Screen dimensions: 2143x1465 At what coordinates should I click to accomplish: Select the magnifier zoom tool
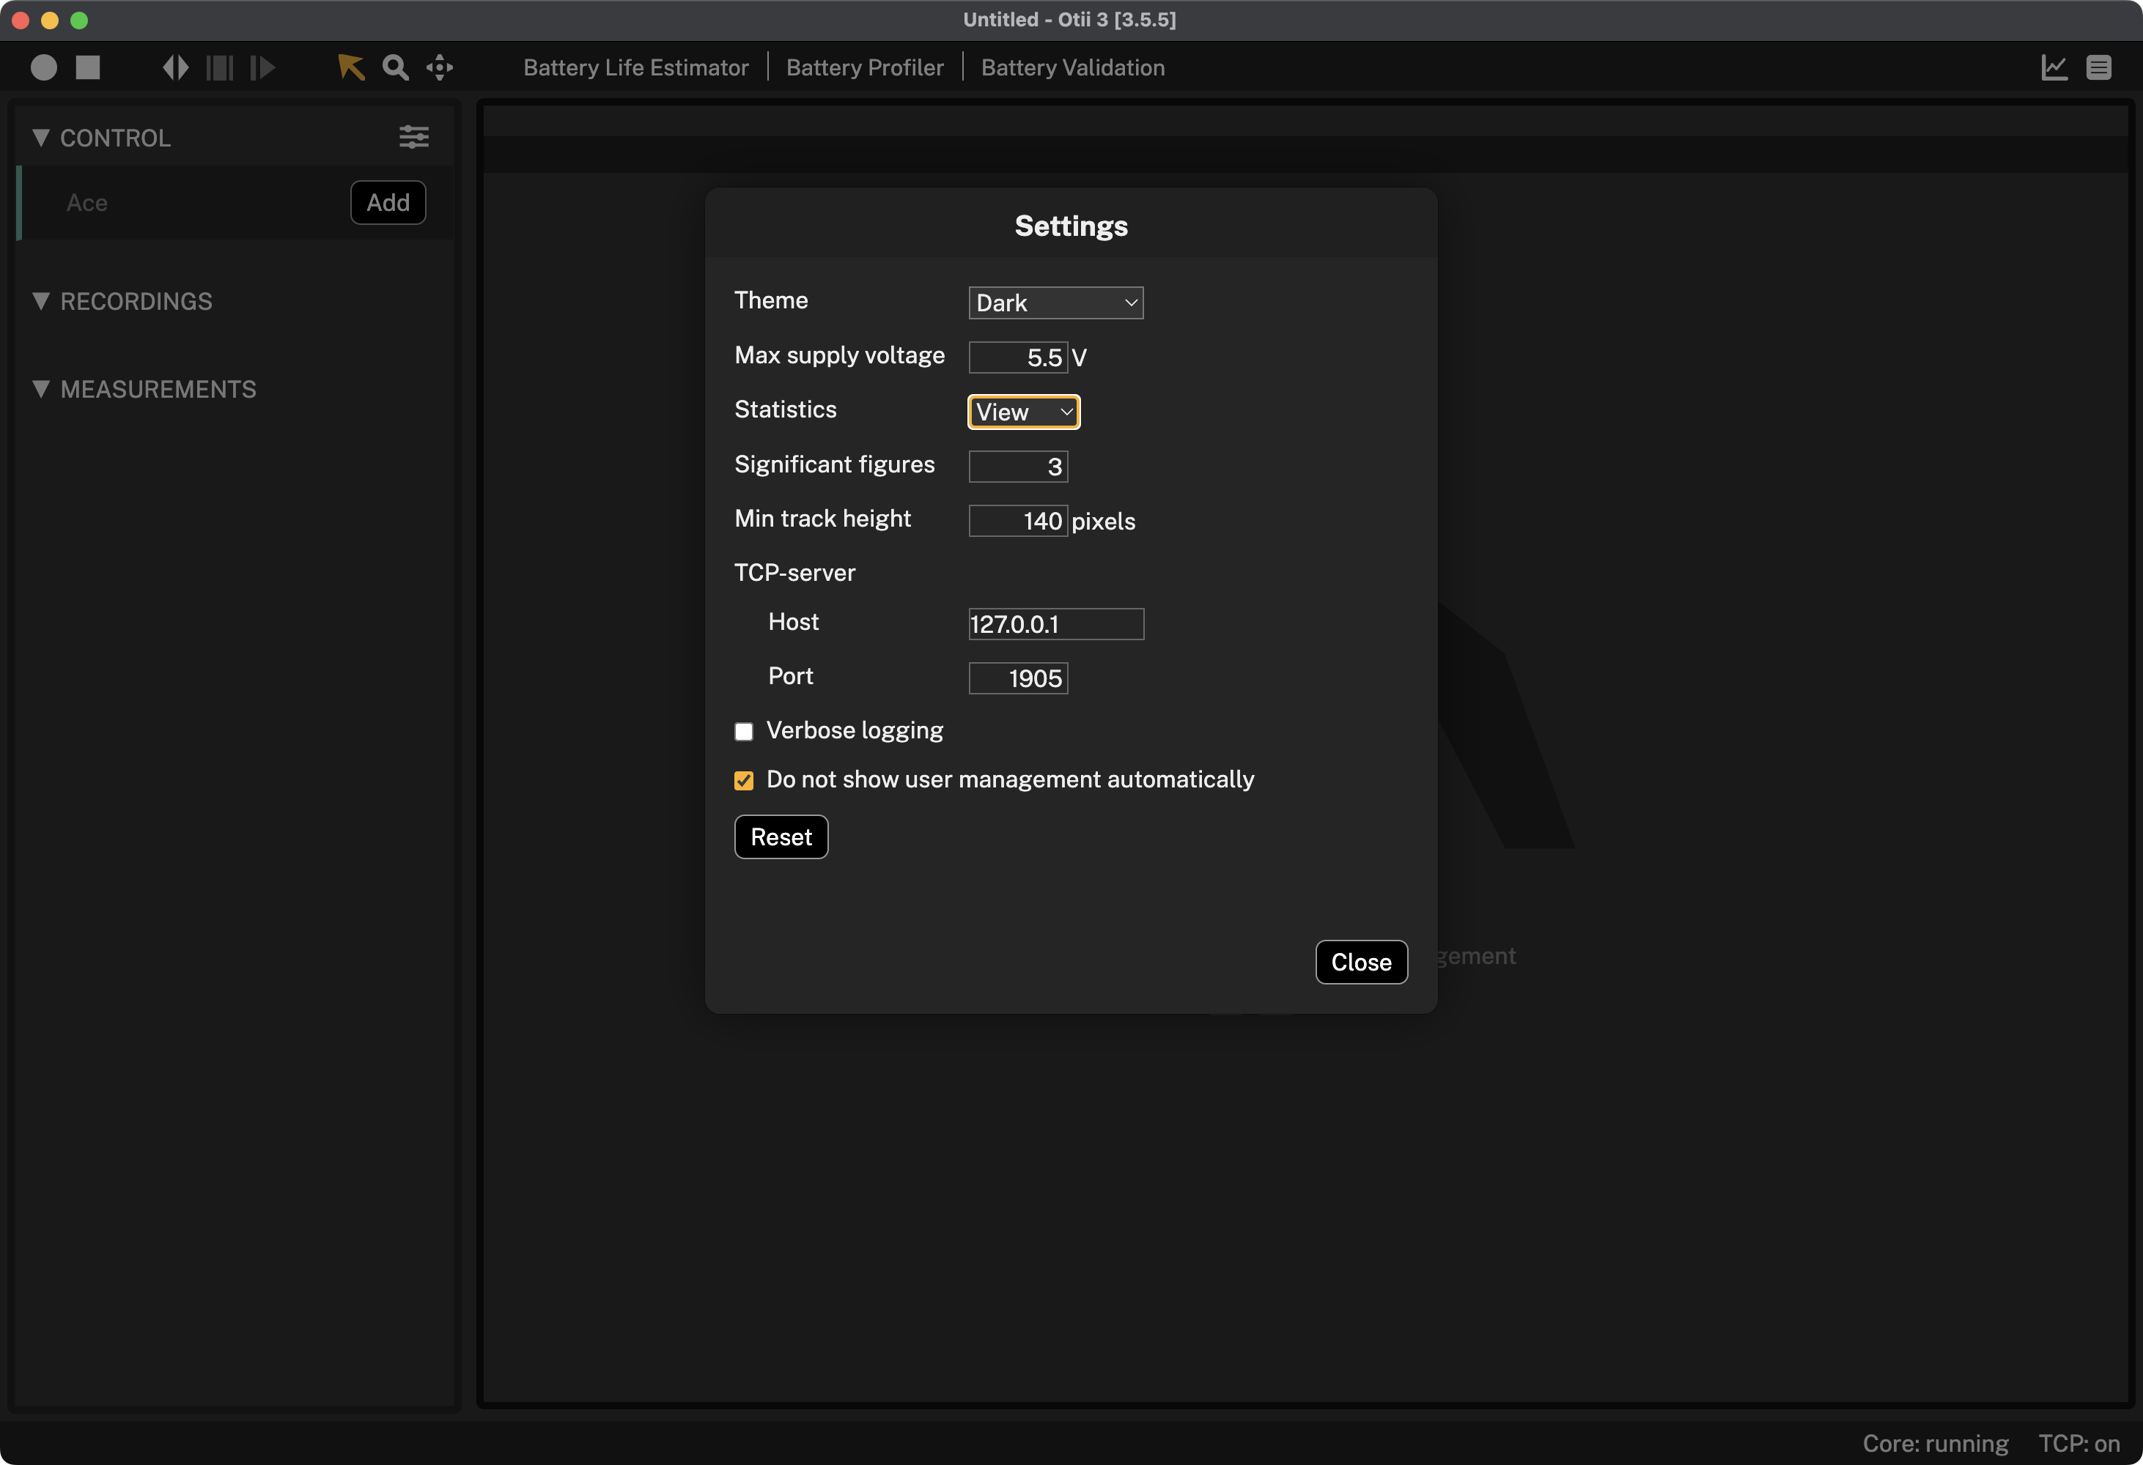[x=396, y=67]
